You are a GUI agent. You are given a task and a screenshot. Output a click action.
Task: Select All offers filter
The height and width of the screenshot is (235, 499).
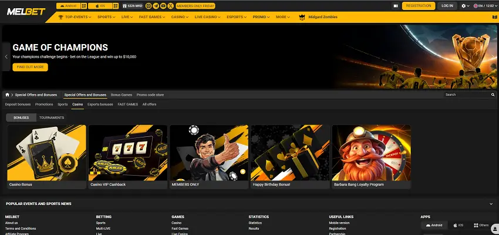pyautogui.click(x=149, y=105)
